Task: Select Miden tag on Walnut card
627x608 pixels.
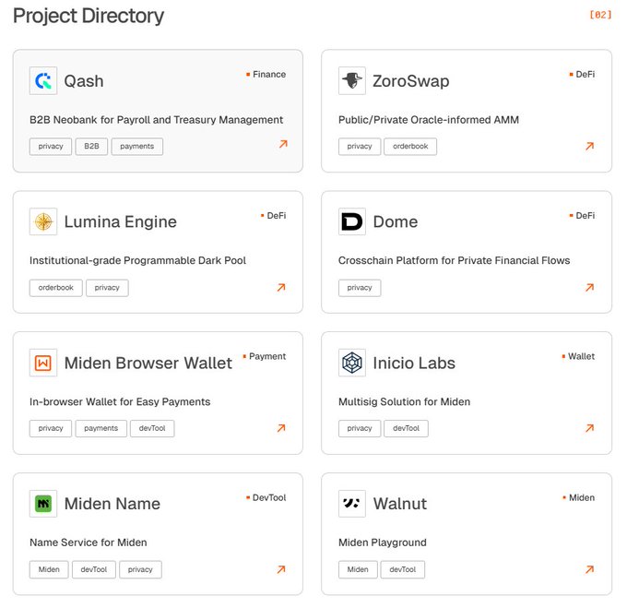Action: 358,569
